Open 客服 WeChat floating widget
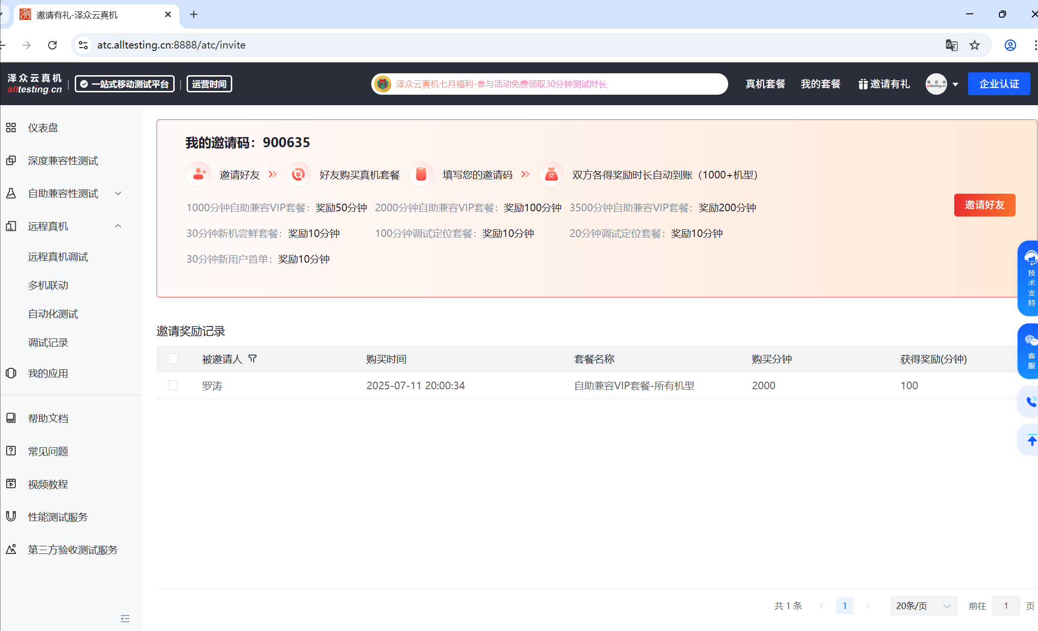The image size is (1038, 631). click(x=1029, y=351)
